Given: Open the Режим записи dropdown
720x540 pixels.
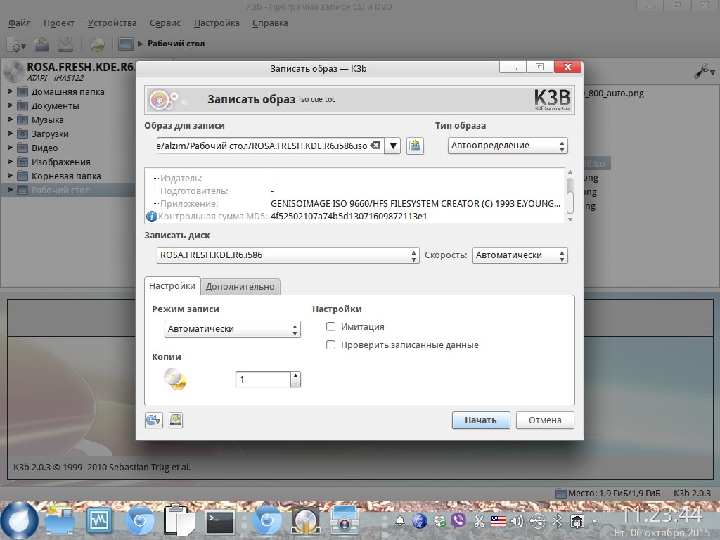Looking at the screenshot, I should tap(232, 329).
